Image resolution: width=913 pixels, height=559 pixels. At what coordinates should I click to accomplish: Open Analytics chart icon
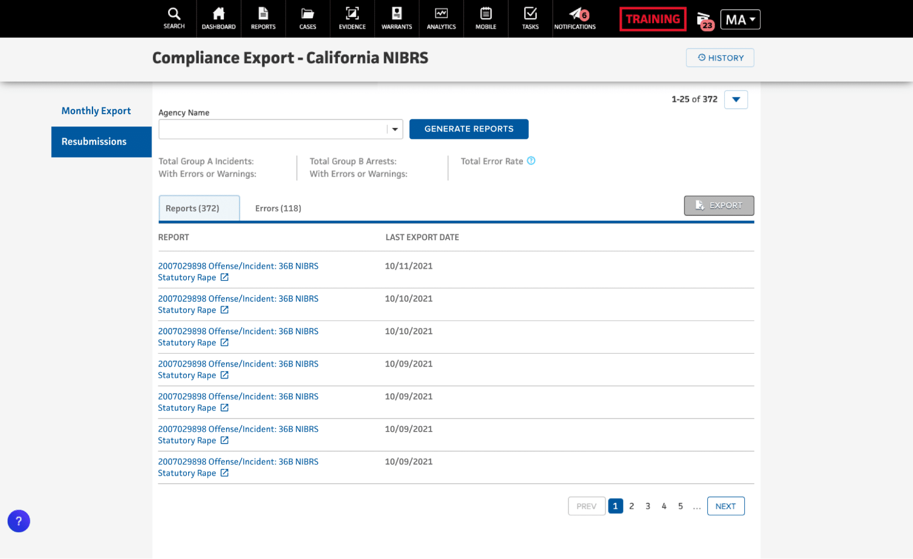441,18
